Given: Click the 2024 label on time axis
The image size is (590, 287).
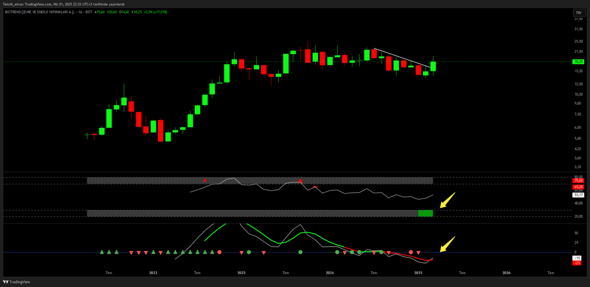Looking at the screenshot, I should pos(329,272).
